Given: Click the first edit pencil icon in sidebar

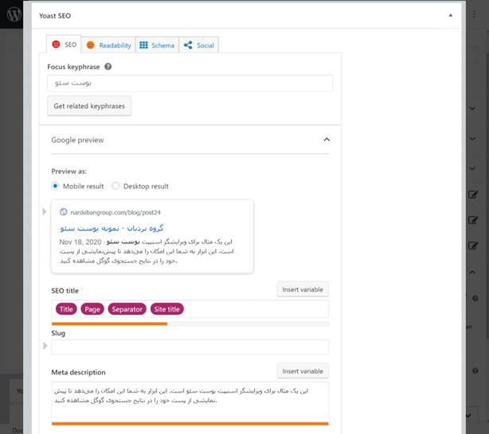Looking at the screenshot, I should click(473, 195).
